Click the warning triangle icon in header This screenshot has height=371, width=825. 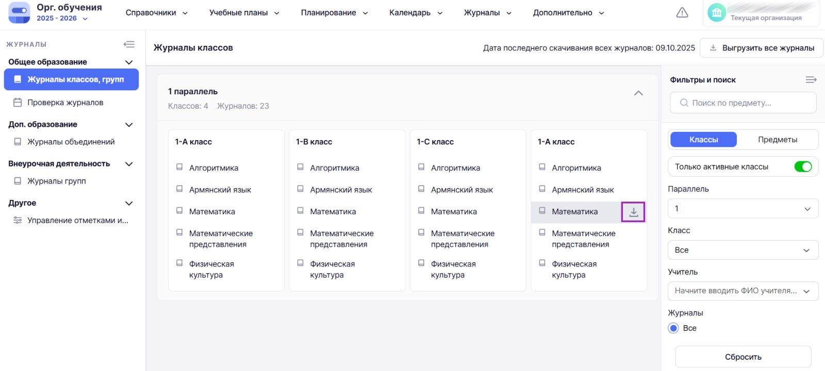pyautogui.click(x=682, y=13)
